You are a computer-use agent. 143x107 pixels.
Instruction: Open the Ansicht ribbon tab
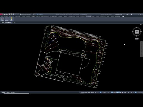tap(23, 16)
